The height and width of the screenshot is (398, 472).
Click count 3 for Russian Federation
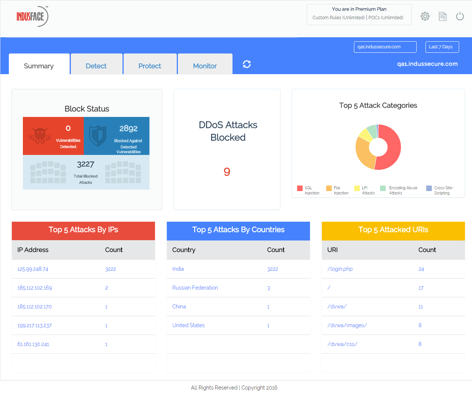pos(269,288)
